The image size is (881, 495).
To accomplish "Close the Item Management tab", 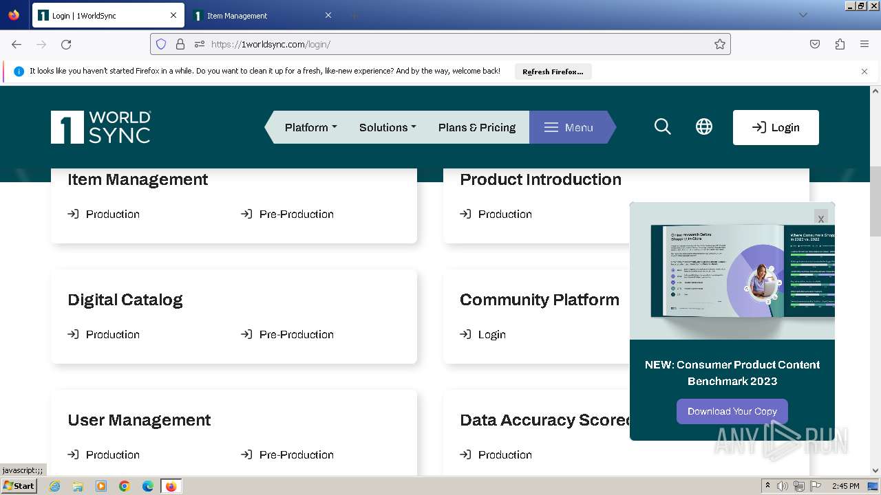I will point(328,15).
